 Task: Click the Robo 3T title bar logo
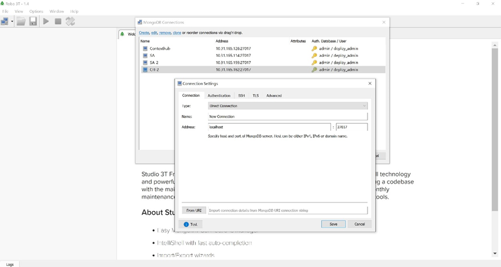pyautogui.click(x=2, y=4)
